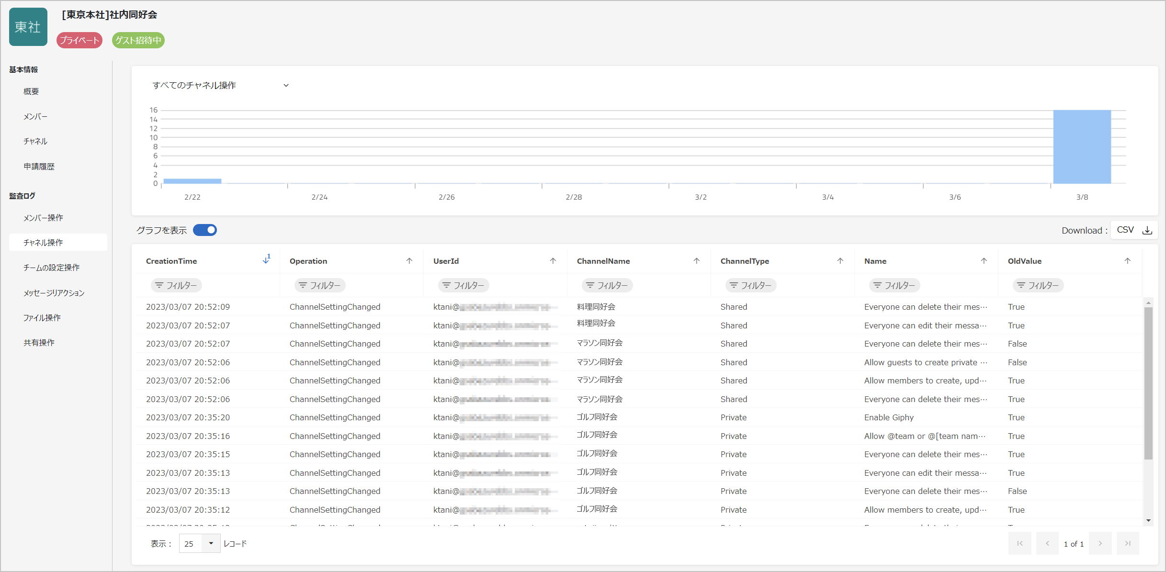Select the row timestamped 2023/03/07 20:52:09
The width and height of the screenshot is (1166, 572).
639,307
